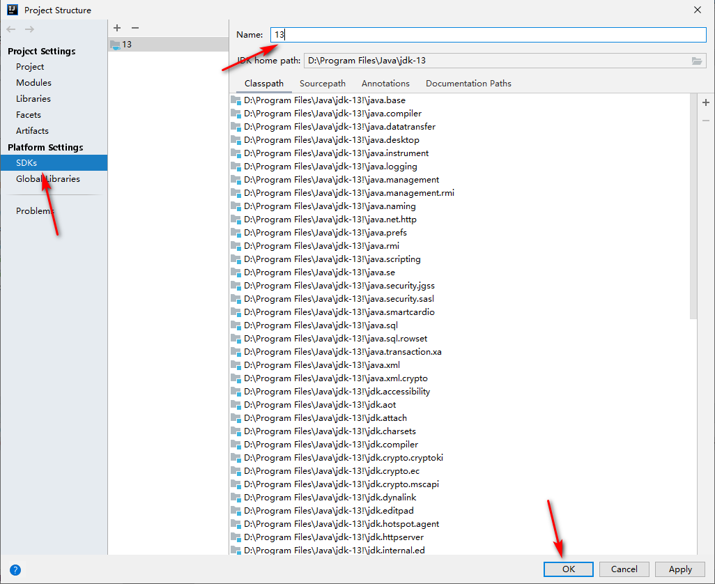715x584 pixels.
Task: Open the Annotations tab
Action: point(385,83)
